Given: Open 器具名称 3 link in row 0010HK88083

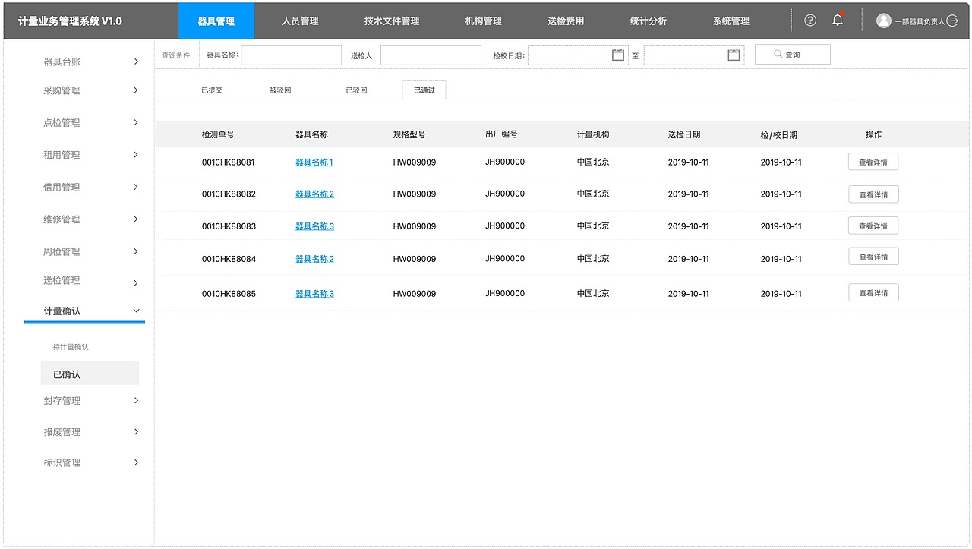Looking at the screenshot, I should click(x=314, y=226).
